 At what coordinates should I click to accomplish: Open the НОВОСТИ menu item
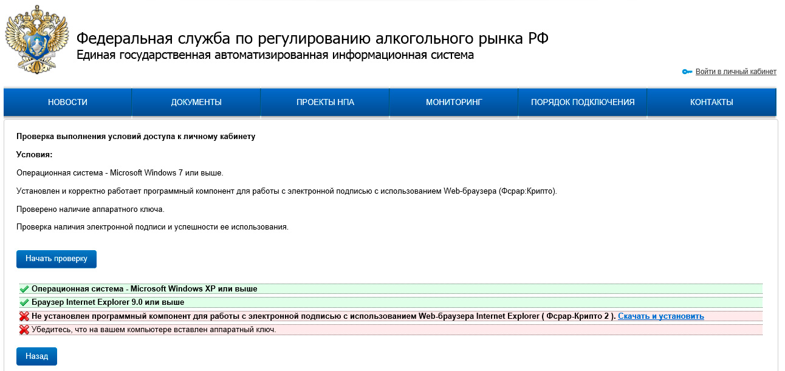tap(67, 102)
